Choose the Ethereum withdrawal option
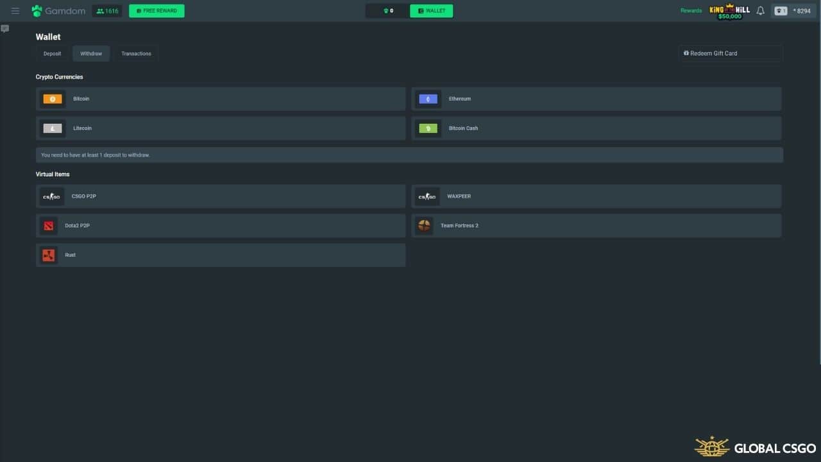821x462 pixels. click(597, 99)
